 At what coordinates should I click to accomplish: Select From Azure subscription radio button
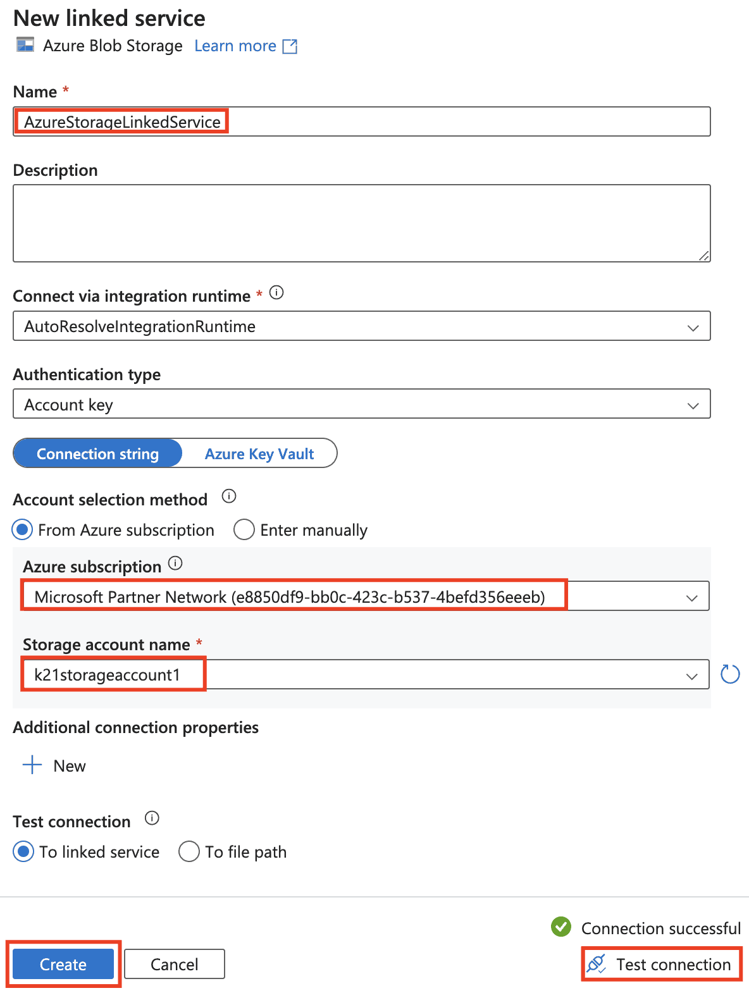tap(23, 530)
